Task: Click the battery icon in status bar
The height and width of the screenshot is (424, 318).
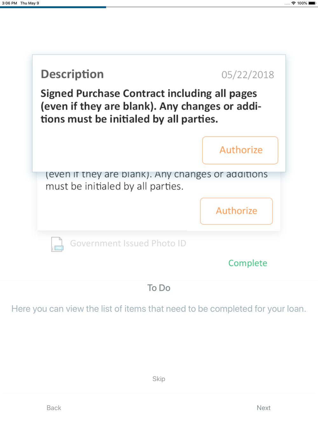Action: tap(312, 3)
